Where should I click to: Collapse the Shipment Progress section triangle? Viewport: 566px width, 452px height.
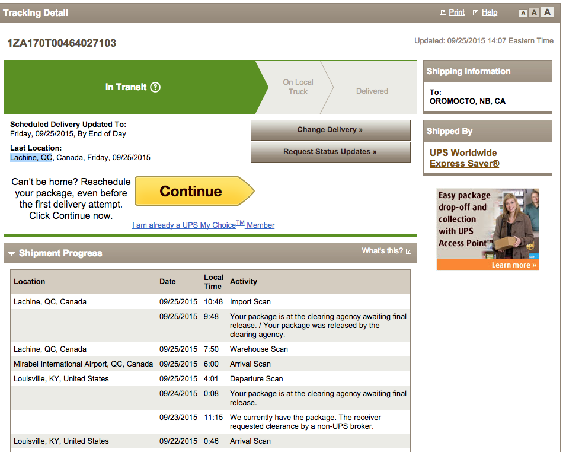coord(11,253)
